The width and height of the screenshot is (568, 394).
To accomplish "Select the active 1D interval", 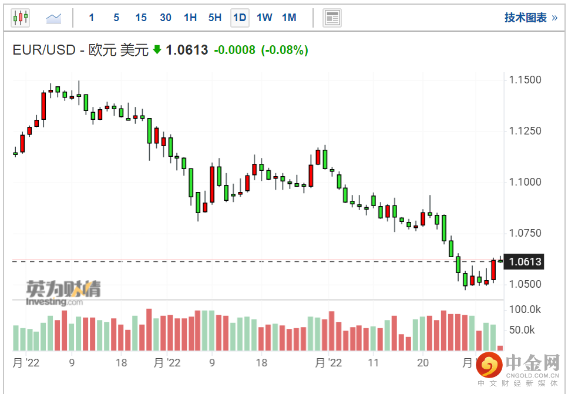I will coord(240,18).
